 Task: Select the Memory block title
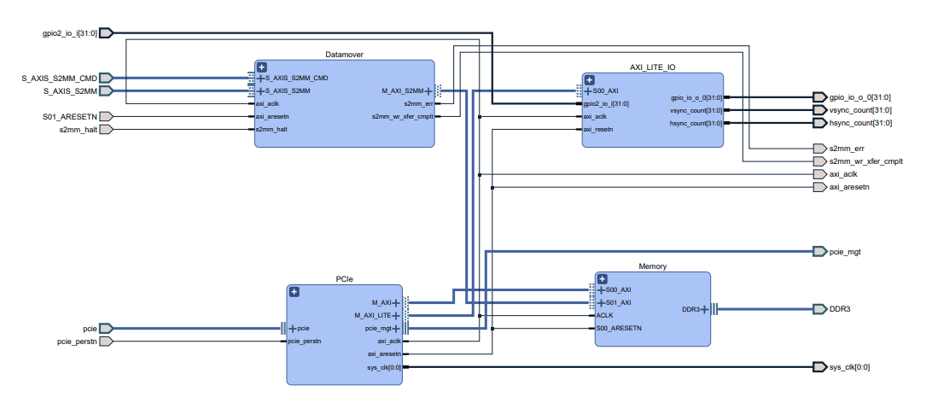[653, 266]
